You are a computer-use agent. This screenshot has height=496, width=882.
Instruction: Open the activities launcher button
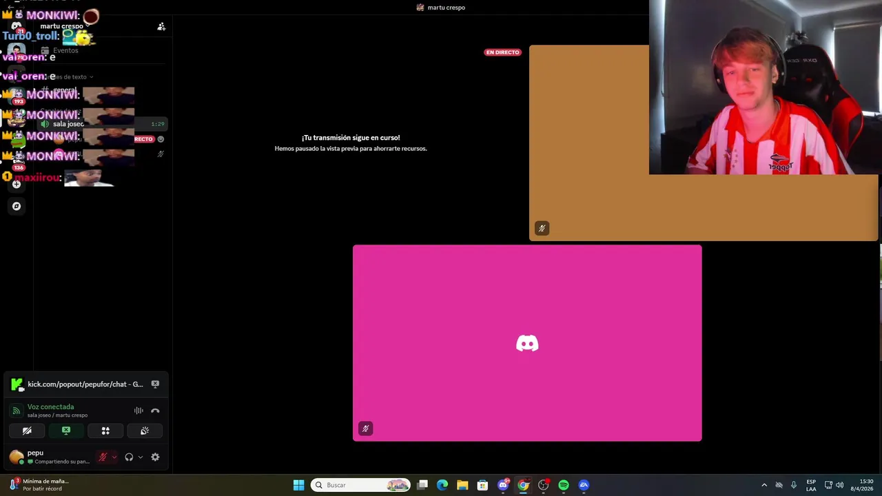[x=105, y=431]
